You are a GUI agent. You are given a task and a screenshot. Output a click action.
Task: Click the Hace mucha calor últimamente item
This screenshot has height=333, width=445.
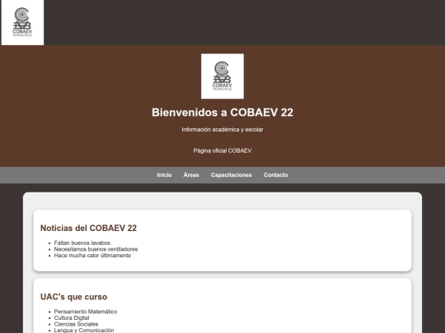(92, 256)
